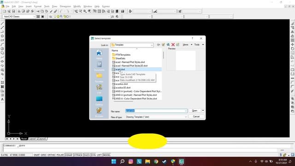Viewport: 295px width, 166px height.
Task: Open the Modify menu
Action: pyautogui.click(x=77, y=6)
